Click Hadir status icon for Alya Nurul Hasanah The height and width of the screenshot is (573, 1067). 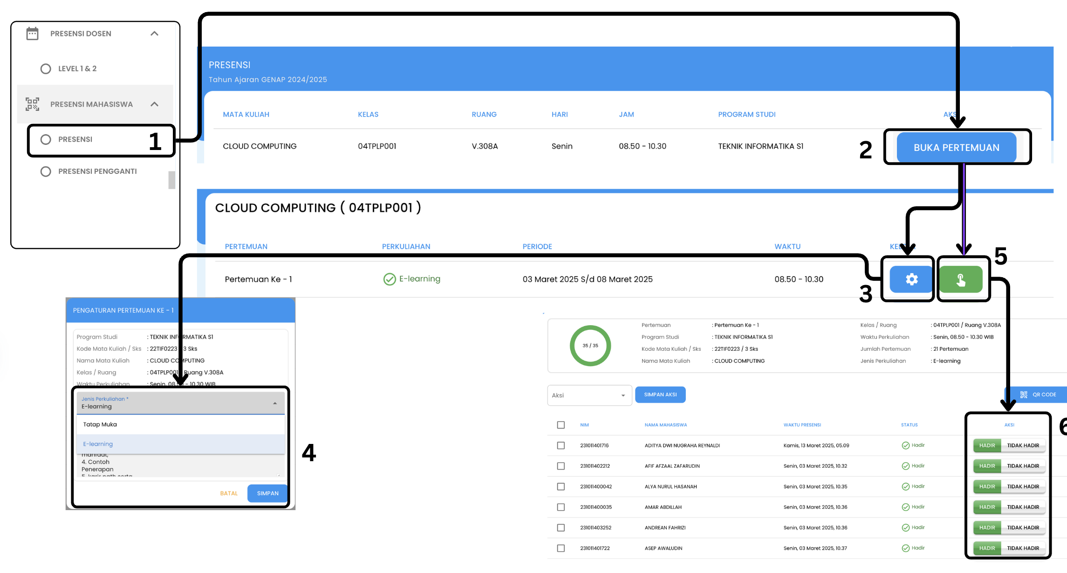905,486
